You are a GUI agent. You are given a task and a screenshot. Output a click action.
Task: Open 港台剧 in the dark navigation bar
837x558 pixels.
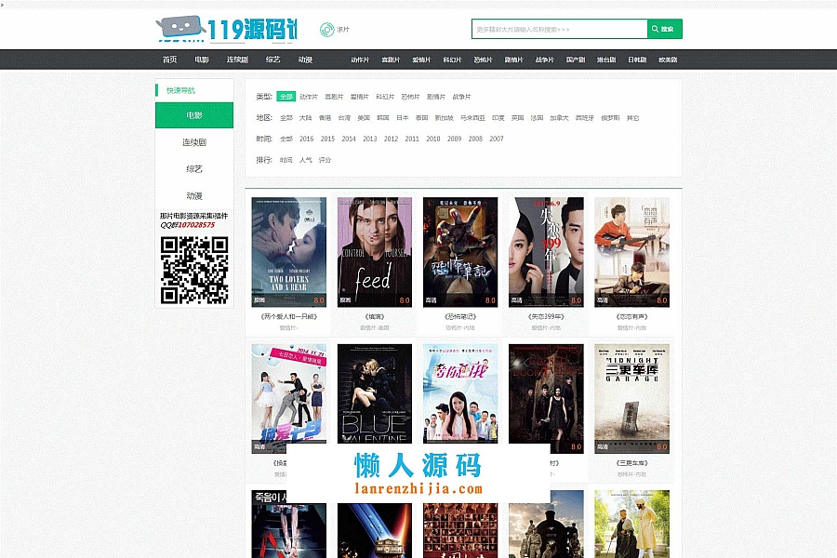click(606, 60)
